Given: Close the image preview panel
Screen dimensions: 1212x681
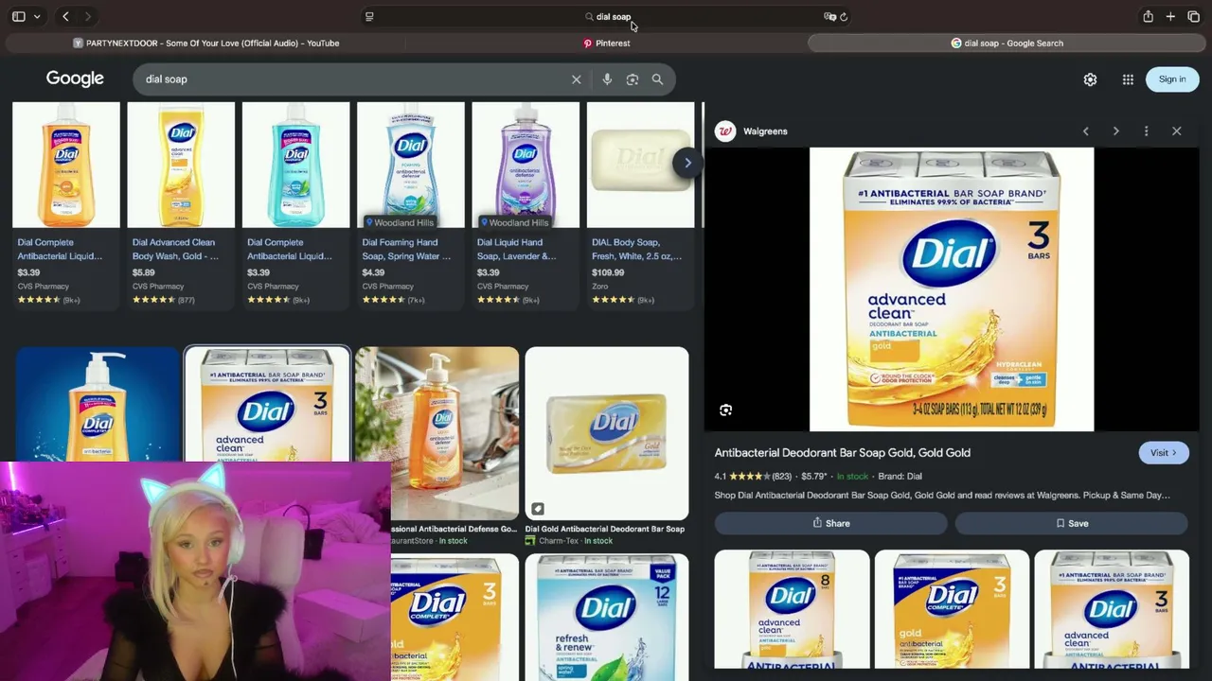Looking at the screenshot, I should pos(1176,131).
